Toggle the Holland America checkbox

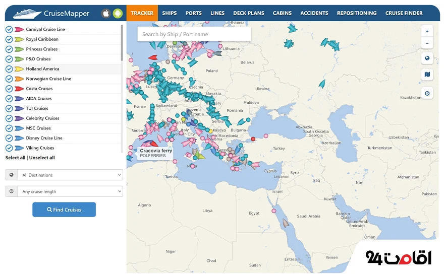(9, 69)
